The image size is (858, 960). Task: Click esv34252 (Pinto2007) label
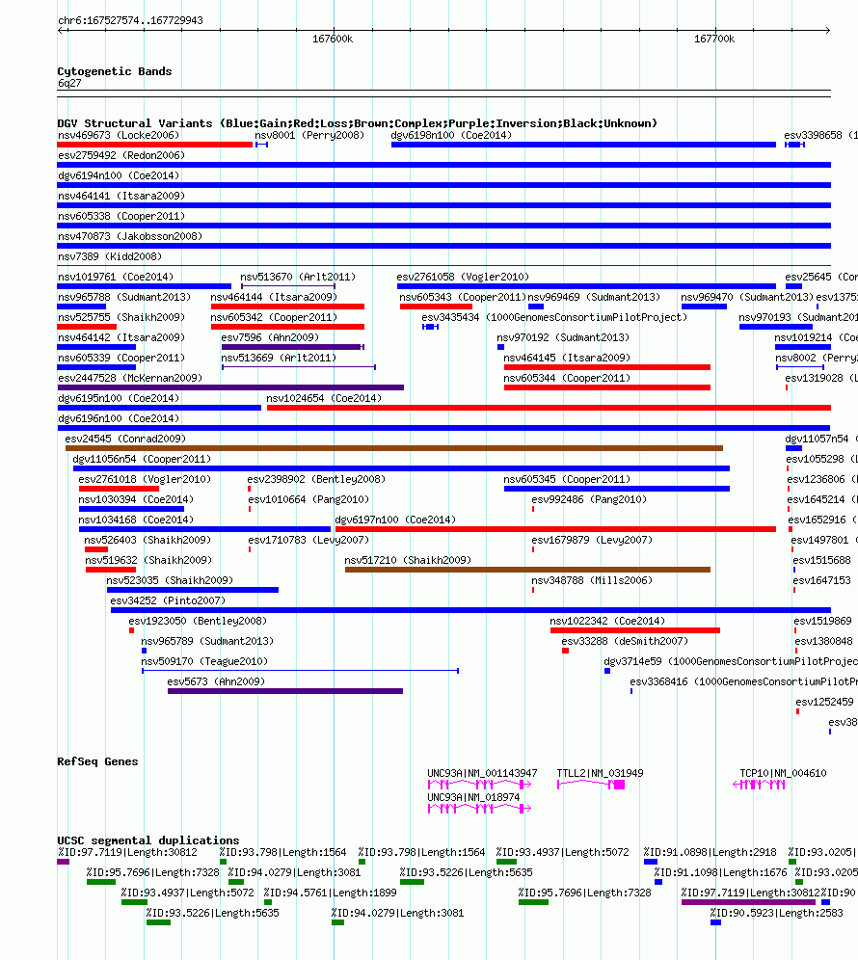click(168, 600)
